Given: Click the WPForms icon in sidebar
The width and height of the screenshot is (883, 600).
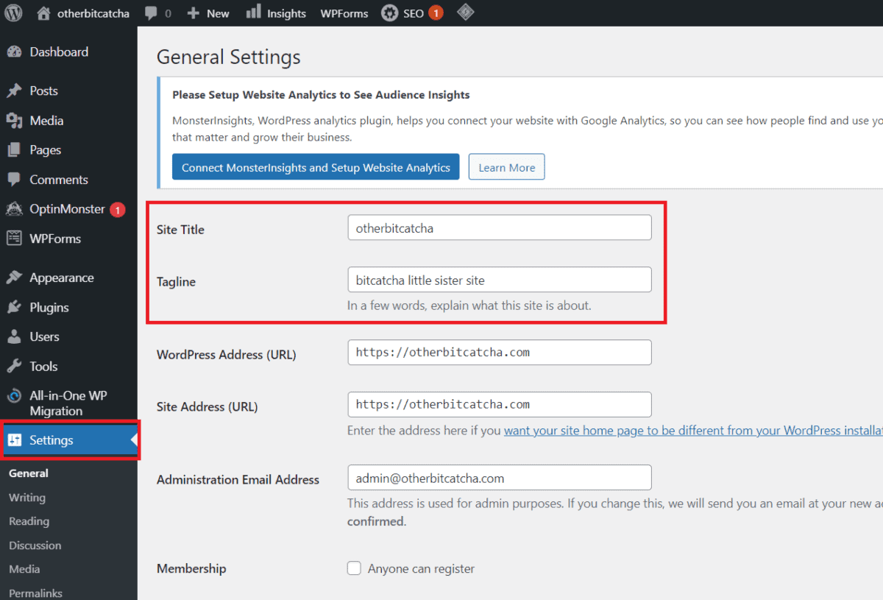Looking at the screenshot, I should pyautogui.click(x=14, y=239).
